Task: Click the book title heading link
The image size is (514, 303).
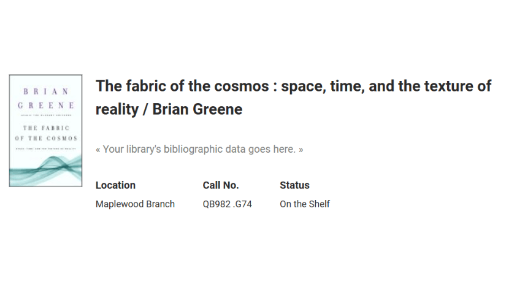Action: pos(293,98)
